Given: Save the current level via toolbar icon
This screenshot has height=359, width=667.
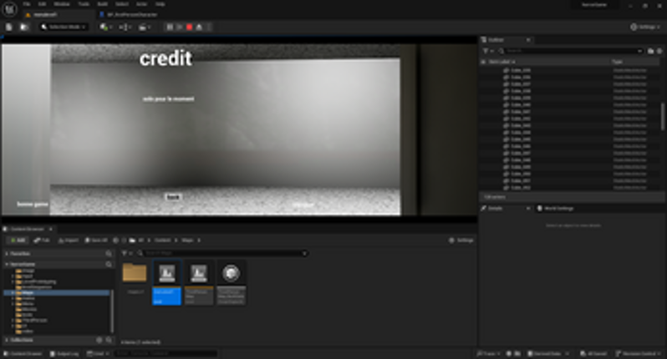Looking at the screenshot, I should [9, 27].
